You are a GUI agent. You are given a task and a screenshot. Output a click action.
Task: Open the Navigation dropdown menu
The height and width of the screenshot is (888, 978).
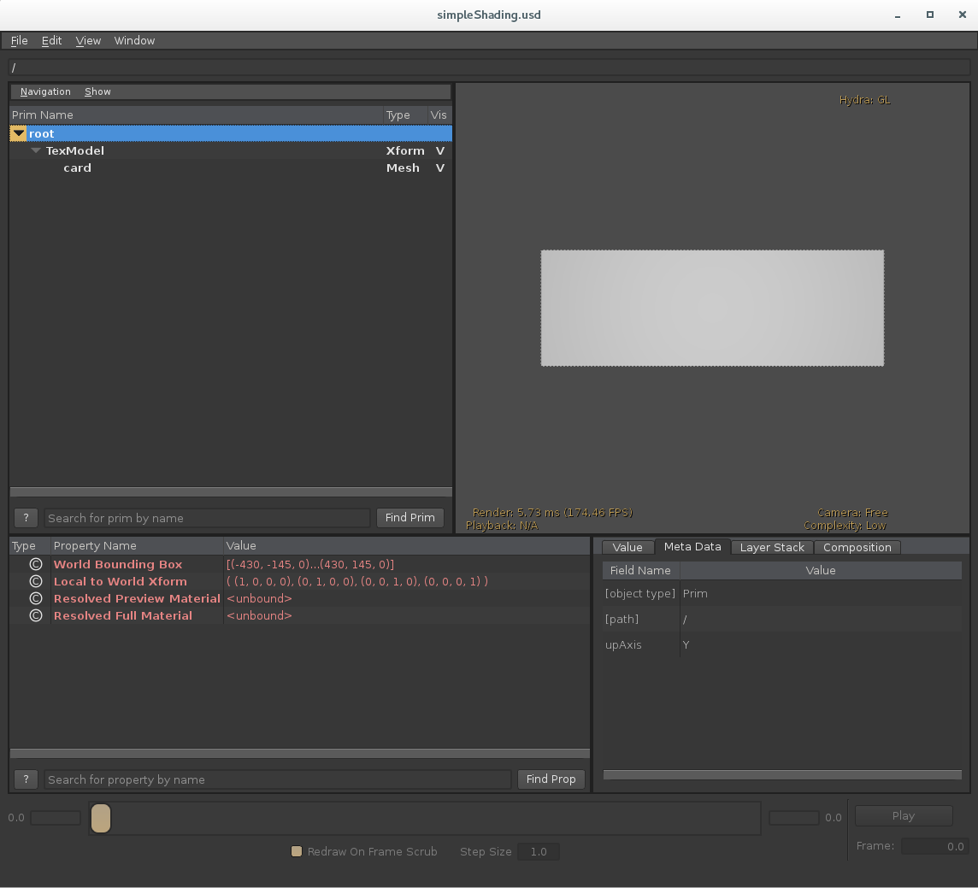click(45, 91)
